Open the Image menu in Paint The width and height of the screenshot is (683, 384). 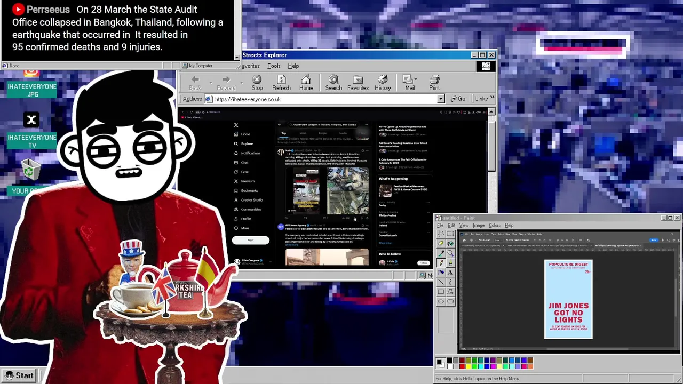[479, 225]
